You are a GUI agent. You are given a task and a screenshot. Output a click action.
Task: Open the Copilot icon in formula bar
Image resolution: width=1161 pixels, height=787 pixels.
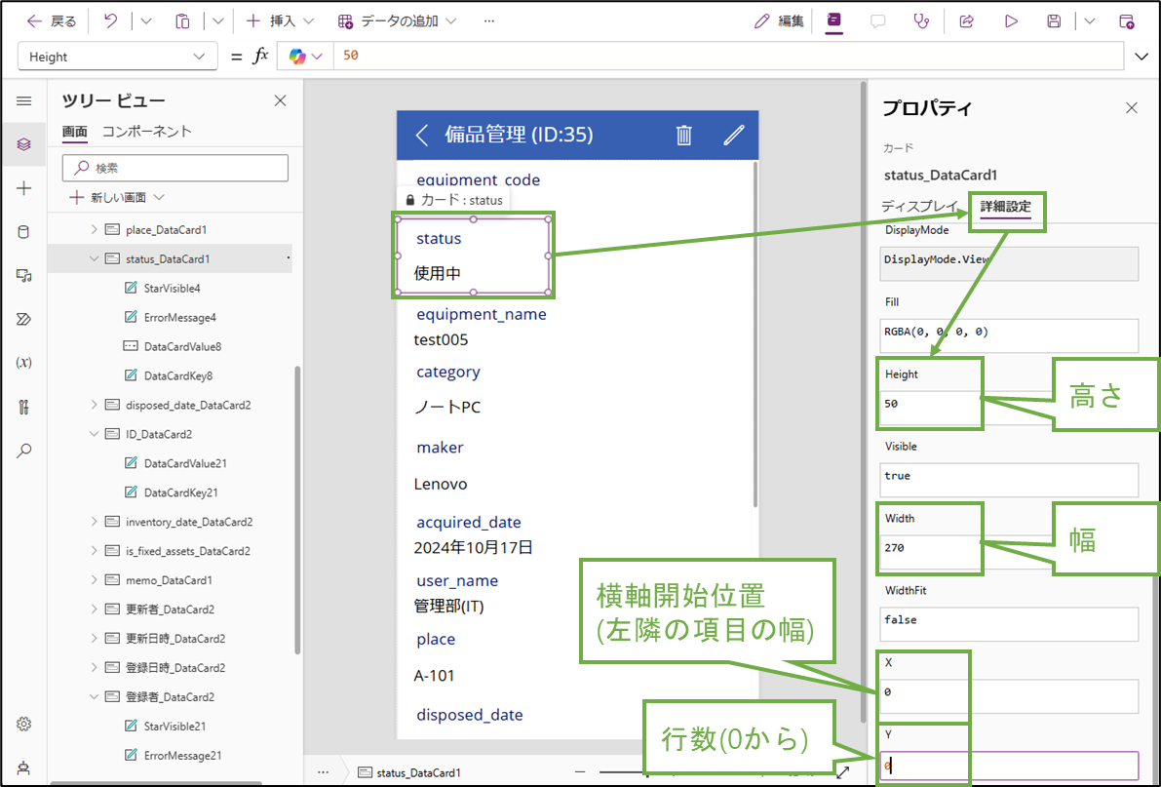tap(297, 57)
